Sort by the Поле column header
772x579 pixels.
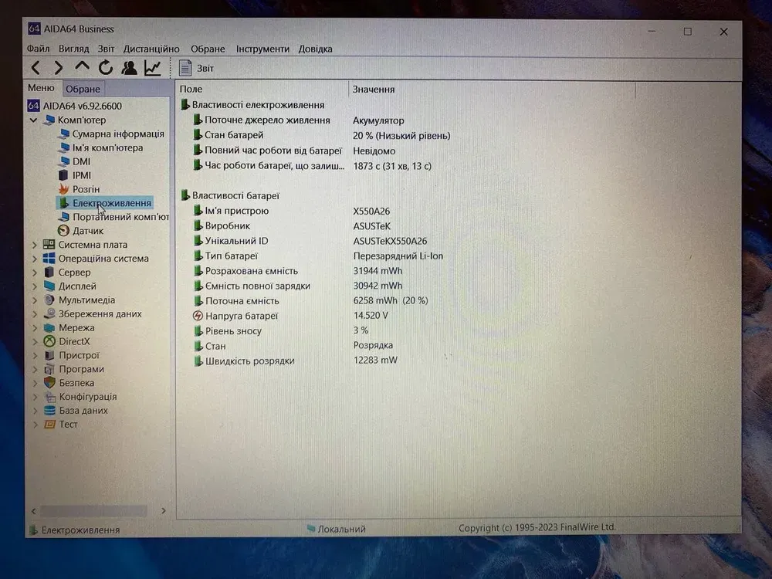point(191,90)
